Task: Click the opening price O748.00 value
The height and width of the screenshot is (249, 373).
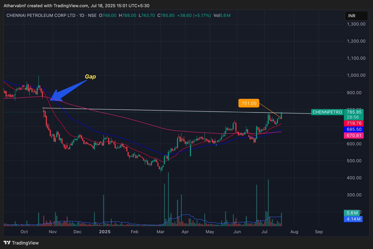Action: click(x=108, y=15)
